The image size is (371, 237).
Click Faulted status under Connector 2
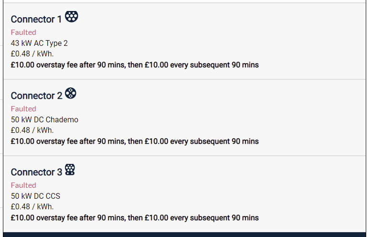(23, 108)
